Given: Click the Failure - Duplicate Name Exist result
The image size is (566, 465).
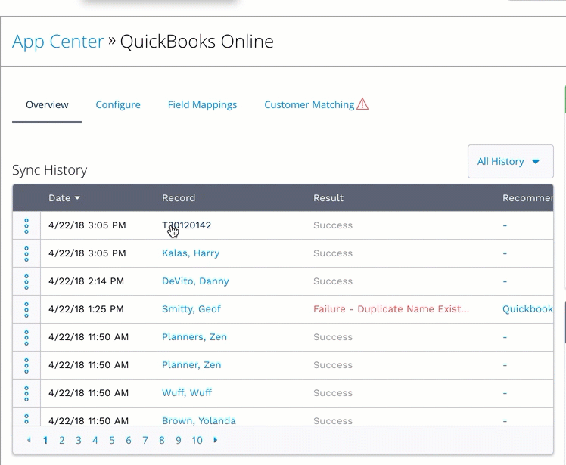Looking at the screenshot, I should pyautogui.click(x=391, y=308).
